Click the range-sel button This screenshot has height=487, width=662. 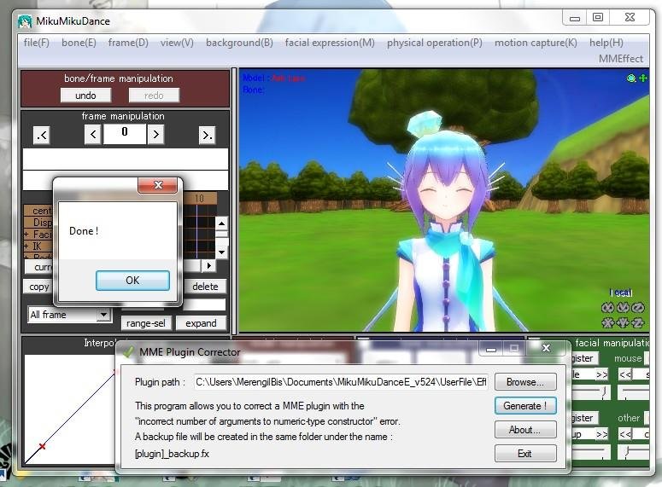146,323
